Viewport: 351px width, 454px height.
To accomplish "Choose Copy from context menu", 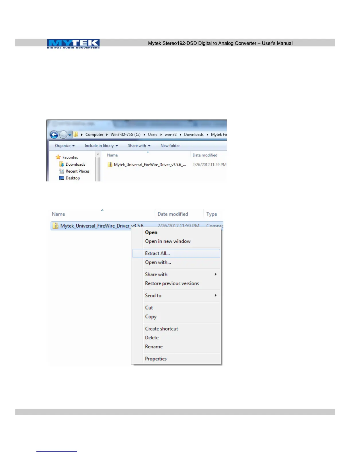I will tap(151, 317).
